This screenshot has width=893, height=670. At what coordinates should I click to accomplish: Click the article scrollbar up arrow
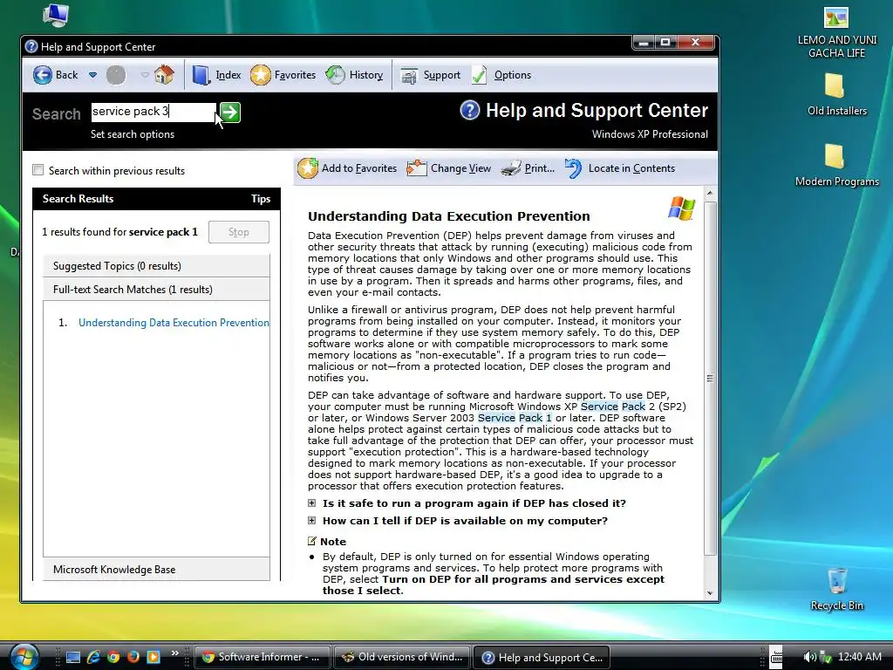[x=710, y=194]
